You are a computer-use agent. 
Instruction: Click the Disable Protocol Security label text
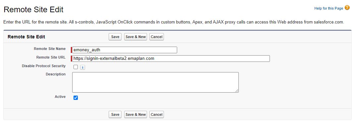44,66
